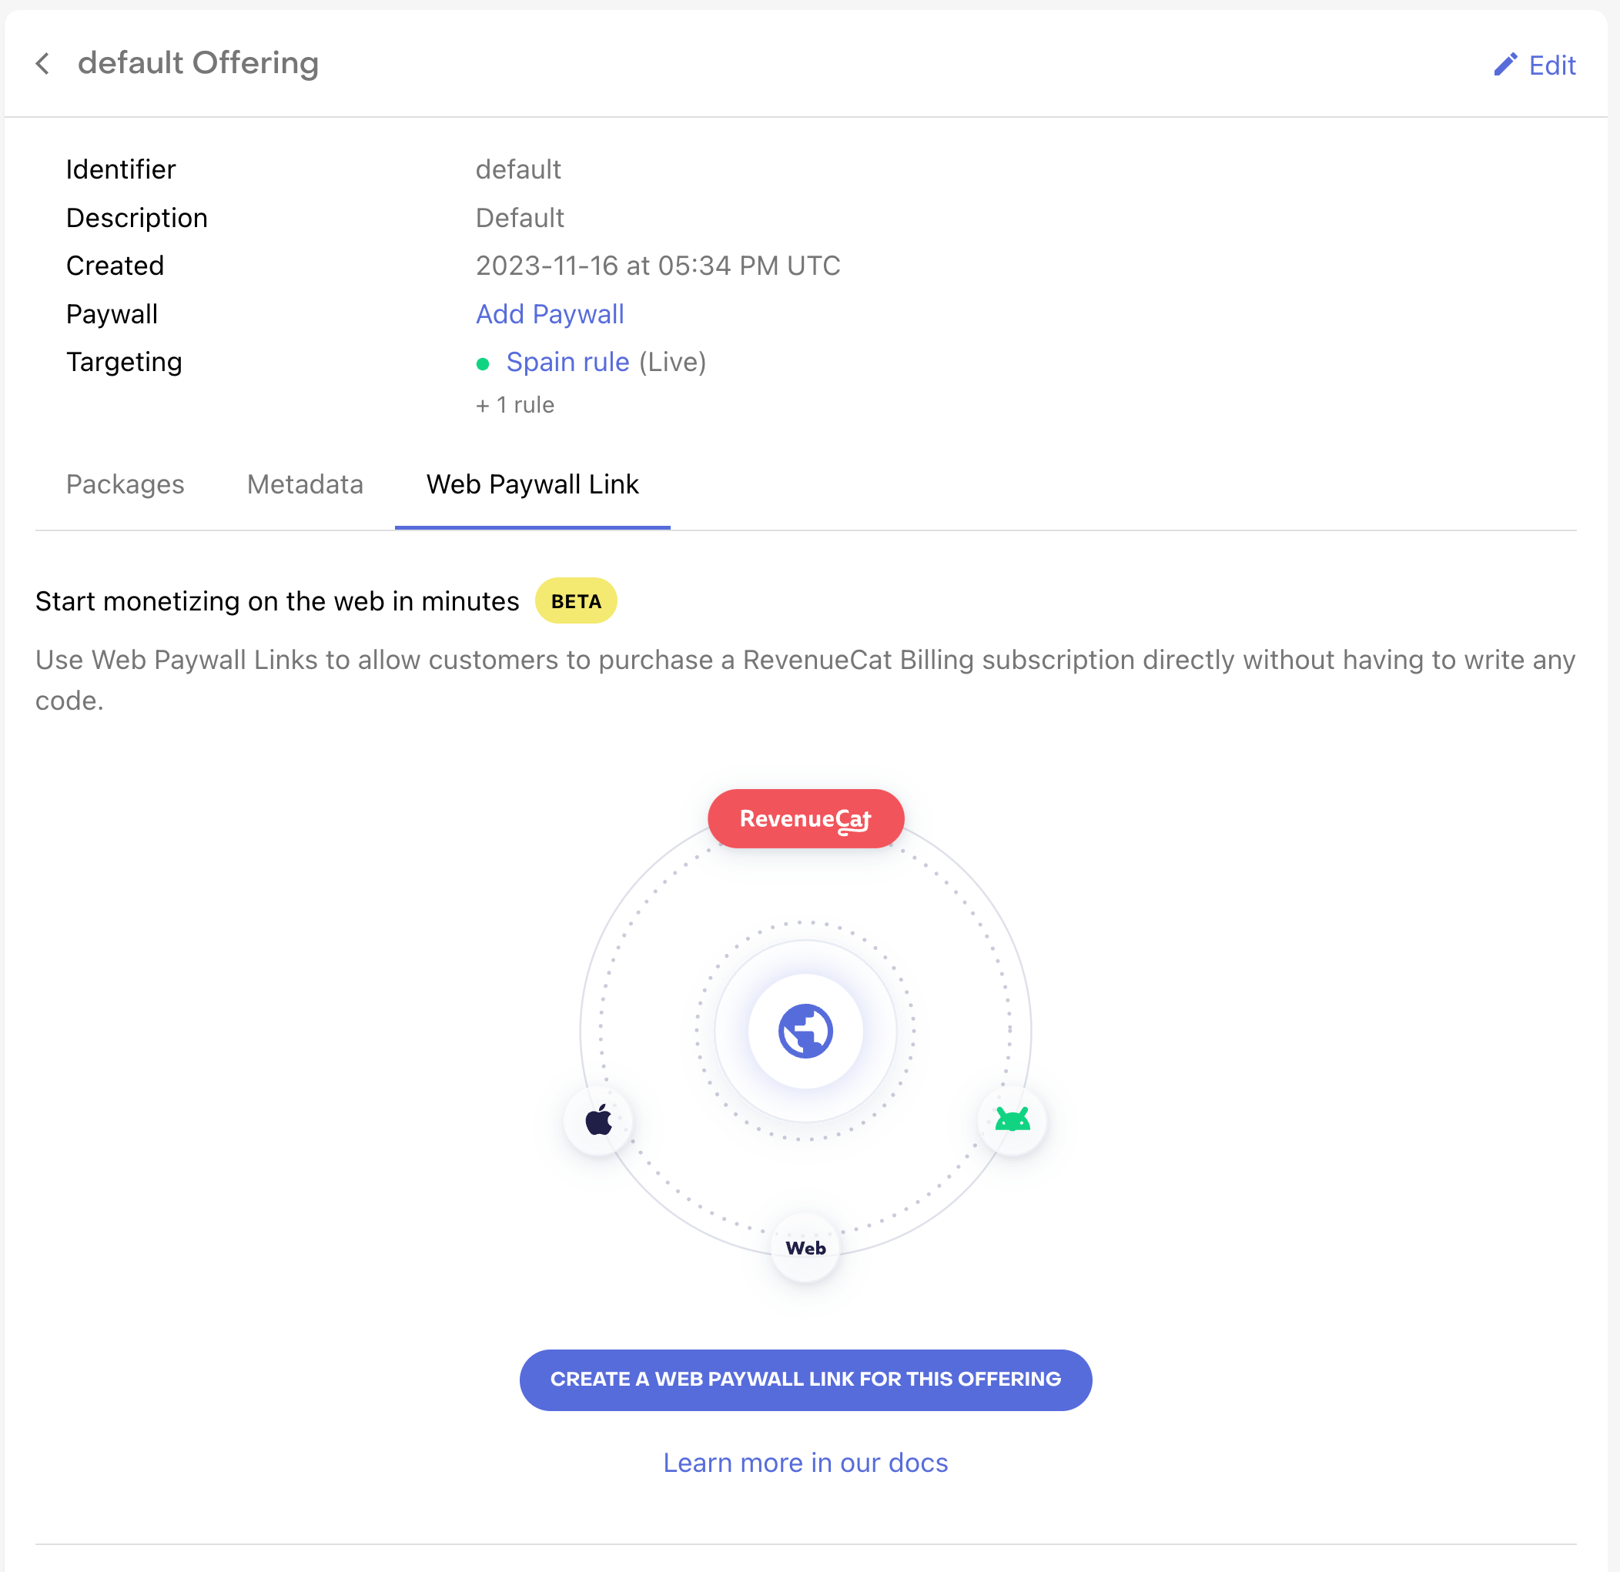Click the default Offering page title

(x=199, y=63)
